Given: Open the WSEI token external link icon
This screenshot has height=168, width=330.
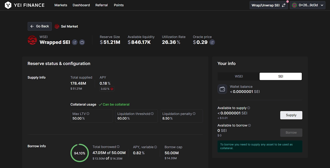Looking at the screenshot, I should click(x=75, y=42).
